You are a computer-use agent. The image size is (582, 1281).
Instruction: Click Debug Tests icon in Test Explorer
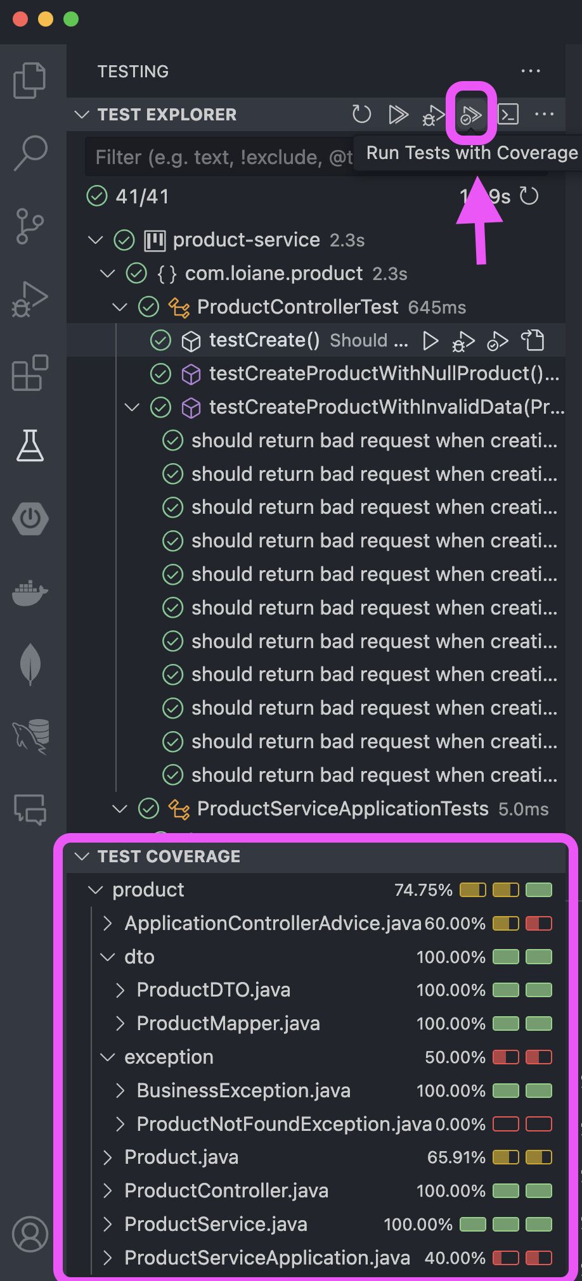pyautogui.click(x=434, y=115)
